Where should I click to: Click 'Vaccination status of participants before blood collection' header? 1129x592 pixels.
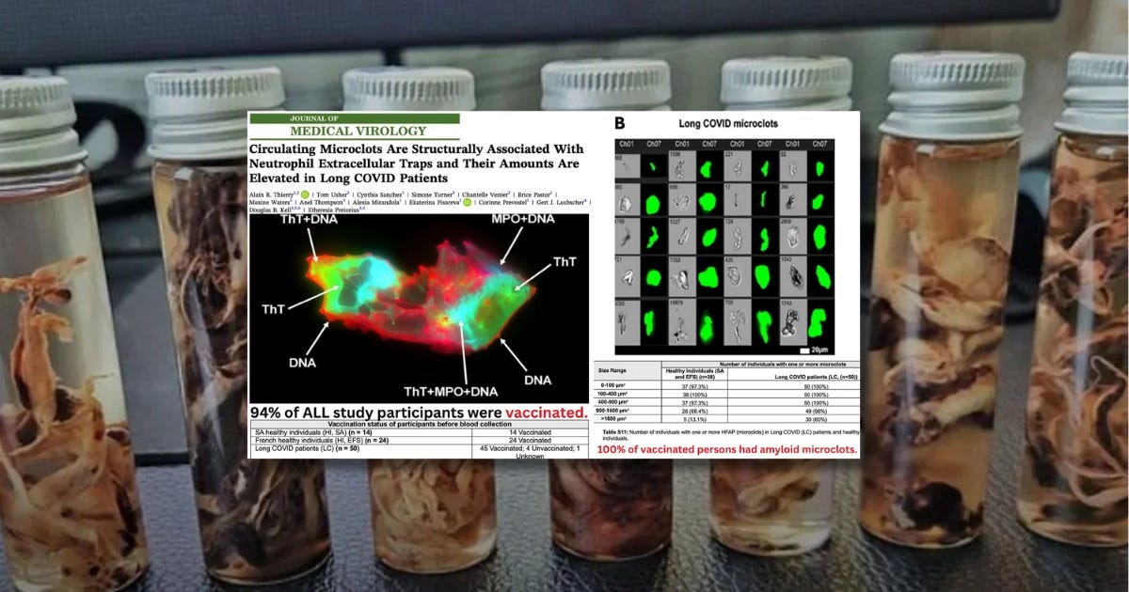click(419, 424)
